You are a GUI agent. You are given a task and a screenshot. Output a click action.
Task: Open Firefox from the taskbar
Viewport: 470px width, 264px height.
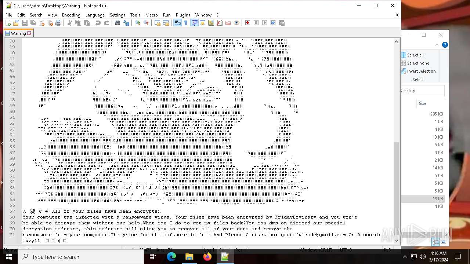pos(207,257)
